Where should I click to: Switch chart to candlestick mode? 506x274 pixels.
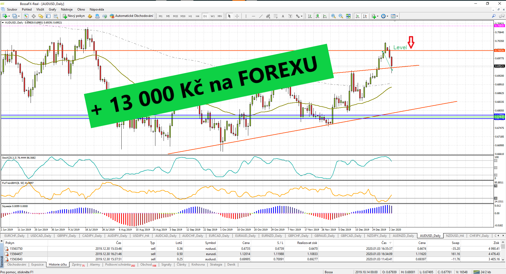pyautogui.click(x=317, y=16)
